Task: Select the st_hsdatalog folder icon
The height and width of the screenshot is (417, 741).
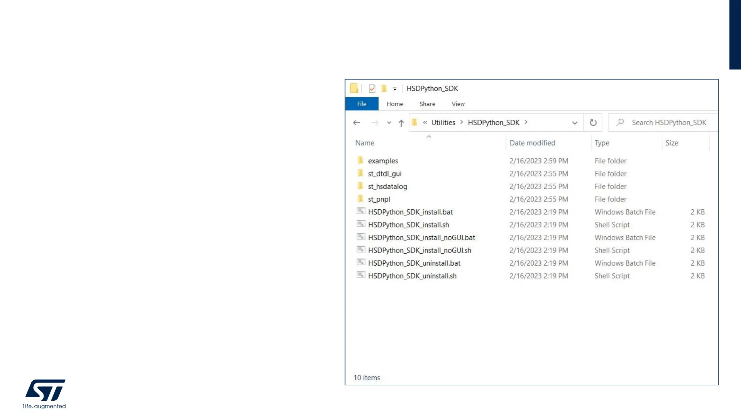Action: (360, 186)
